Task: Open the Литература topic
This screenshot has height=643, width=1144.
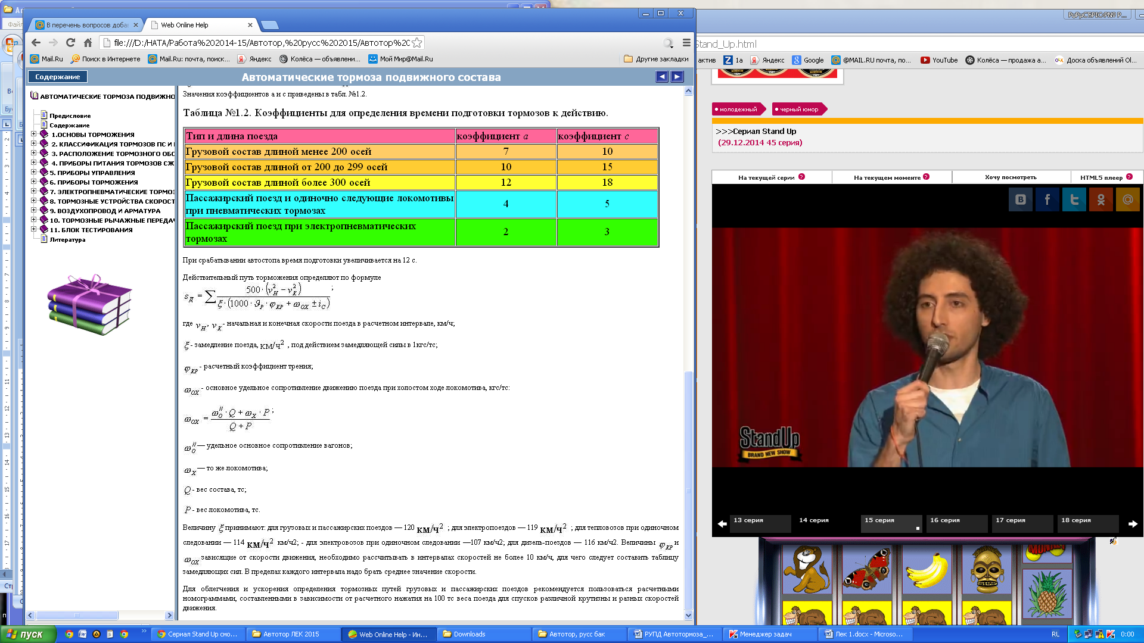Action: click(x=67, y=240)
